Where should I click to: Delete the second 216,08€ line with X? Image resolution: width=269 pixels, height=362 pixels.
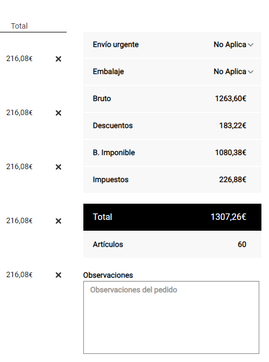(58, 113)
